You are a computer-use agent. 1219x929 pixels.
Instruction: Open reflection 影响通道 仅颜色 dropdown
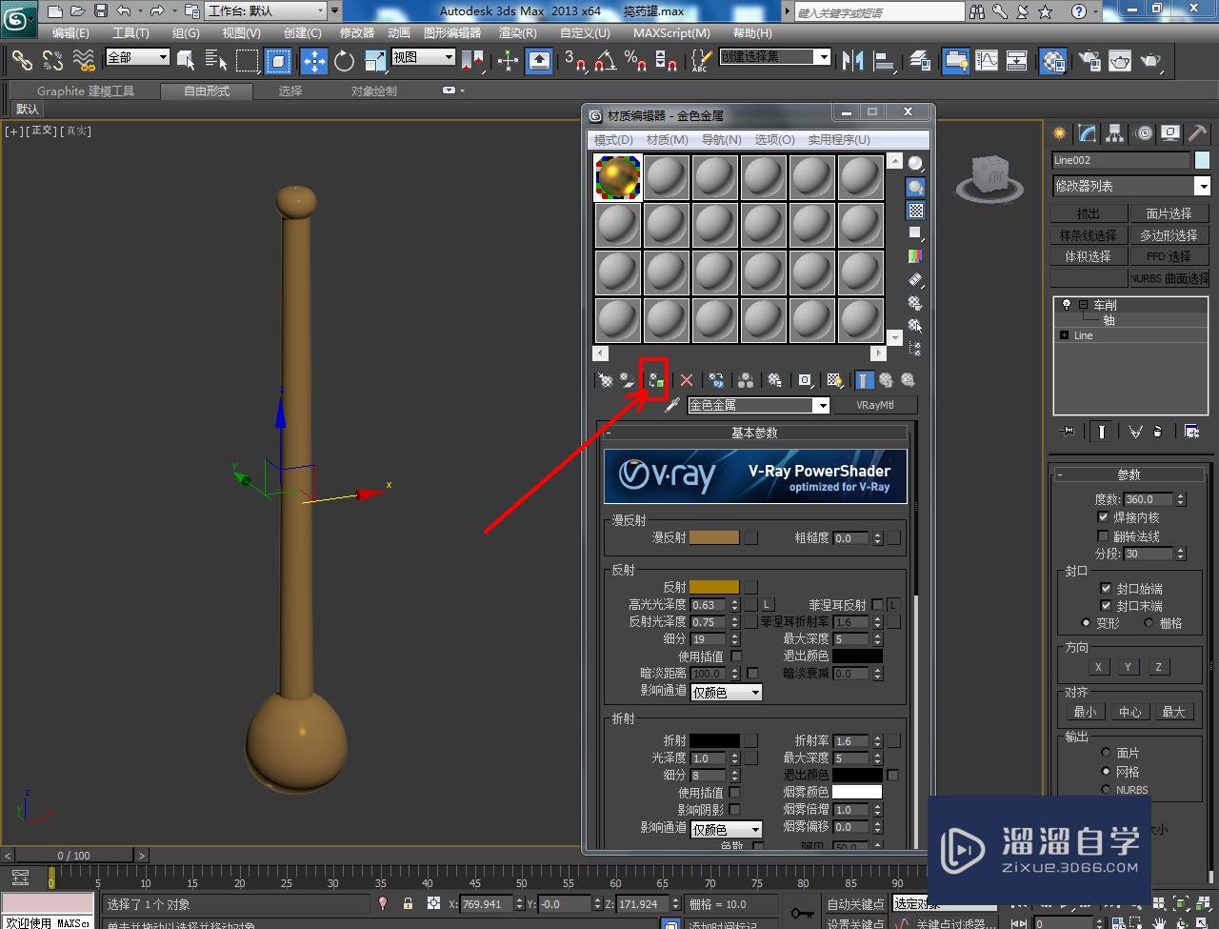pos(727,693)
